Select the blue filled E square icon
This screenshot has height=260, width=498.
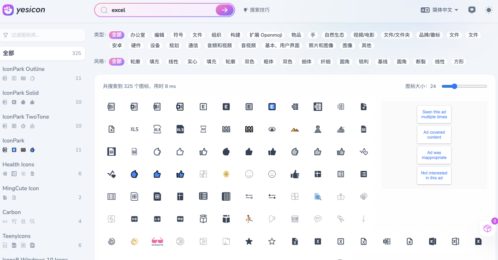[x=272, y=107]
